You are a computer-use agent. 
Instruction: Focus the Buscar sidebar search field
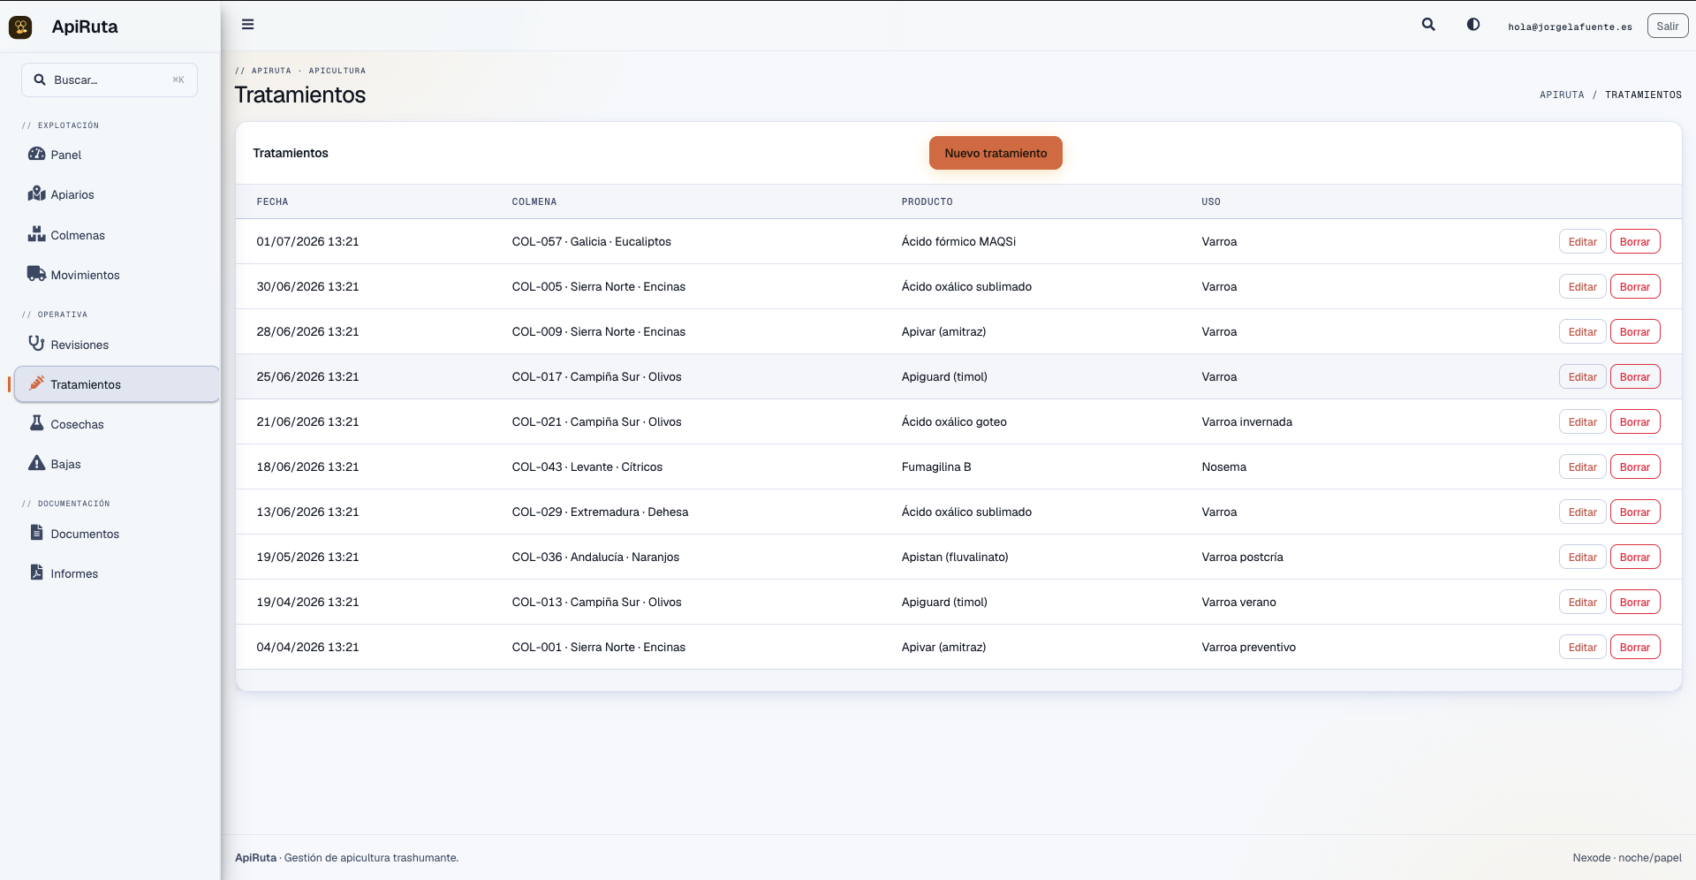click(x=110, y=80)
